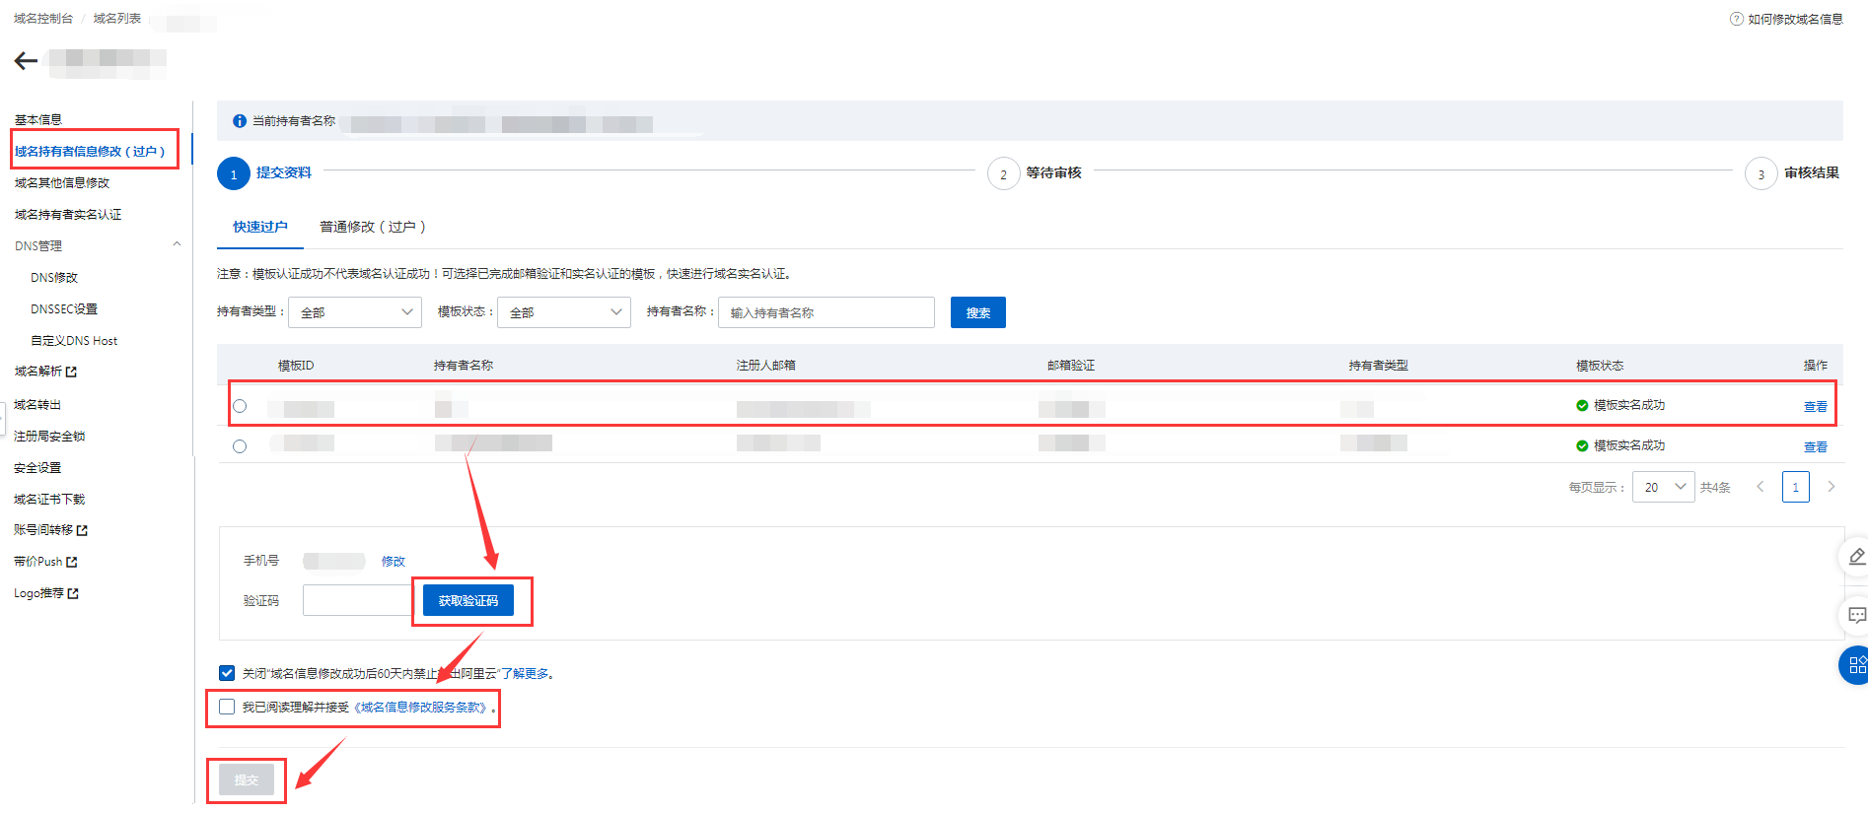Open 域名证书下载 in sidebar
The image size is (1868, 813).
49,499
